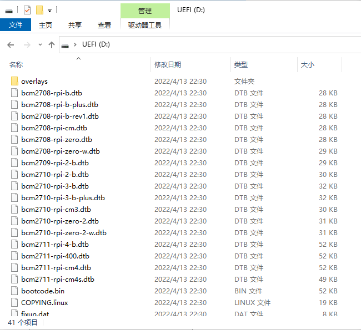Image resolution: width=361 pixels, height=330 pixels.
Task: Click UEFI (D:) in the address bar
Action: (x=96, y=45)
